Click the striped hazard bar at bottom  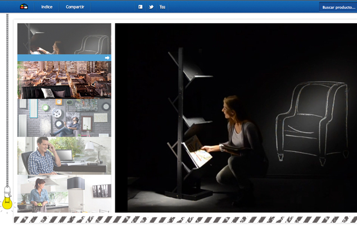(x=184, y=219)
